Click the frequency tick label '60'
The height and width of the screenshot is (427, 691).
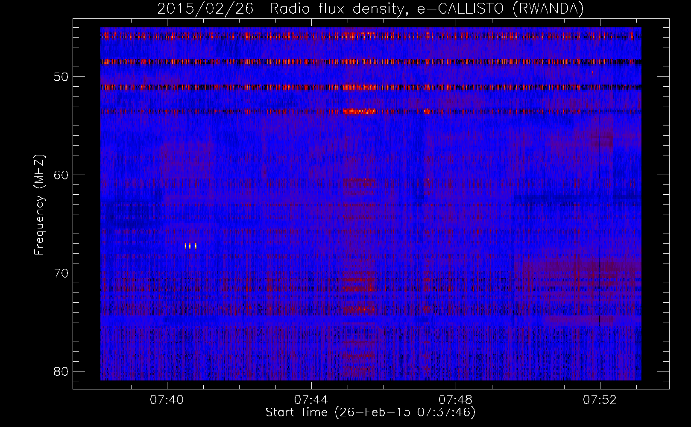tap(61, 175)
